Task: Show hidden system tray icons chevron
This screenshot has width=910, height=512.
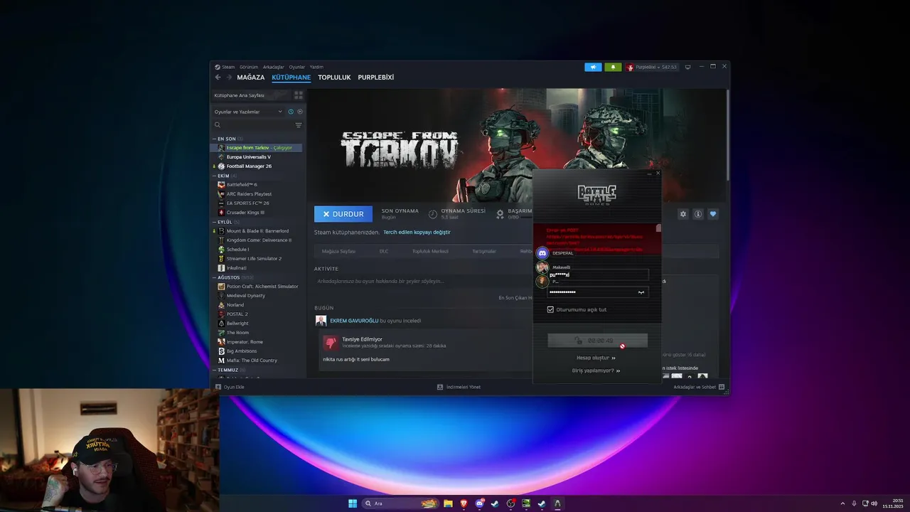Action: coord(842,503)
